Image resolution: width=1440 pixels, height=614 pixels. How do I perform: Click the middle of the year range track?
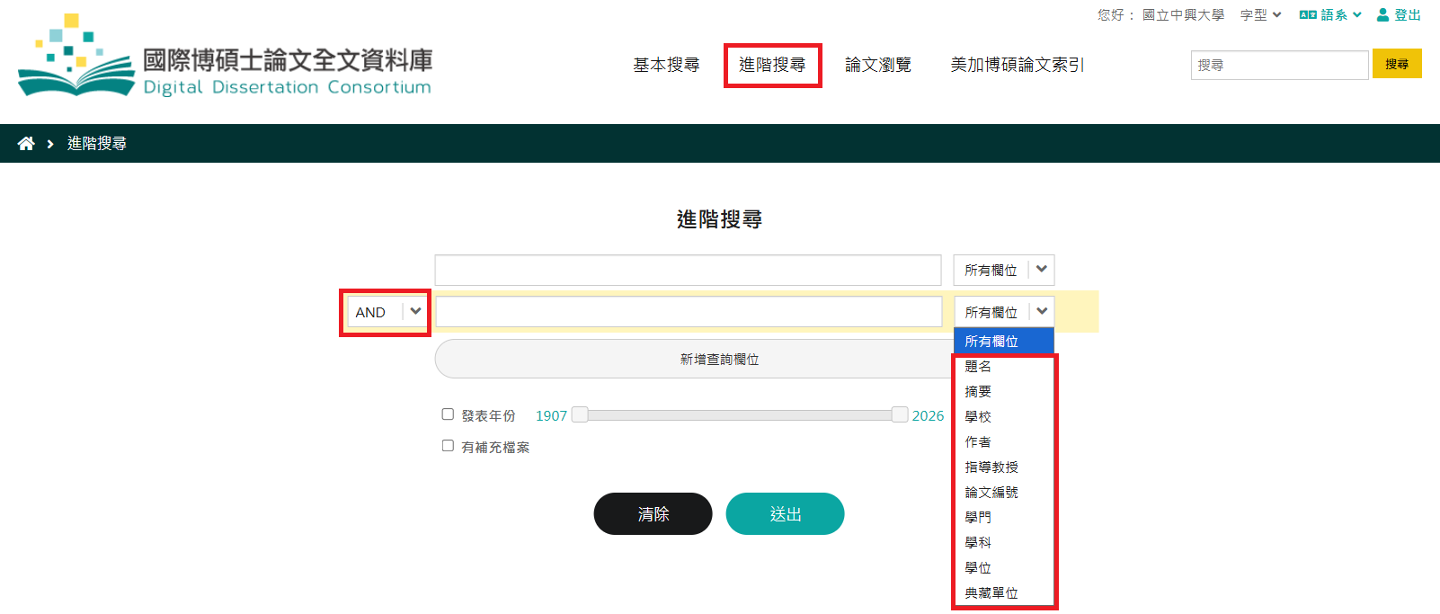740,414
